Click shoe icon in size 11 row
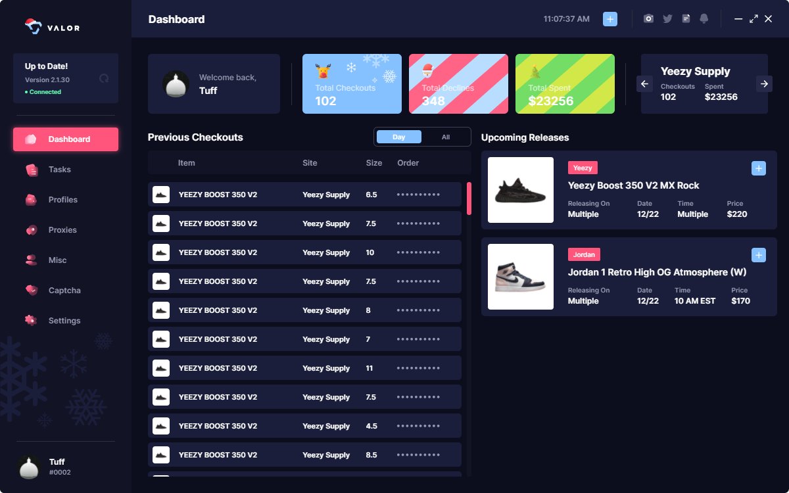Image resolution: width=789 pixels, height=493 pixels. [161, 368]
